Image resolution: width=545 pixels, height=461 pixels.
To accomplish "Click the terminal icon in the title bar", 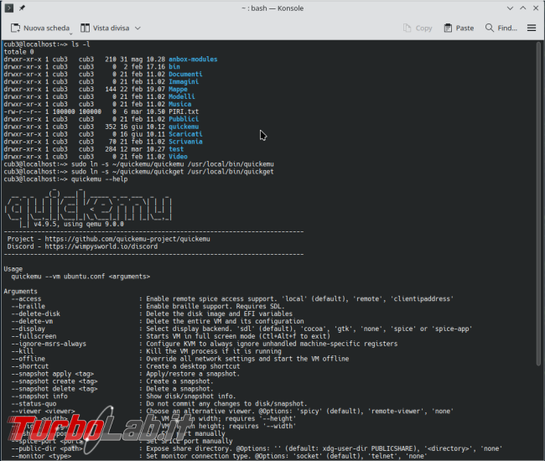I will [x=9, y=8].
